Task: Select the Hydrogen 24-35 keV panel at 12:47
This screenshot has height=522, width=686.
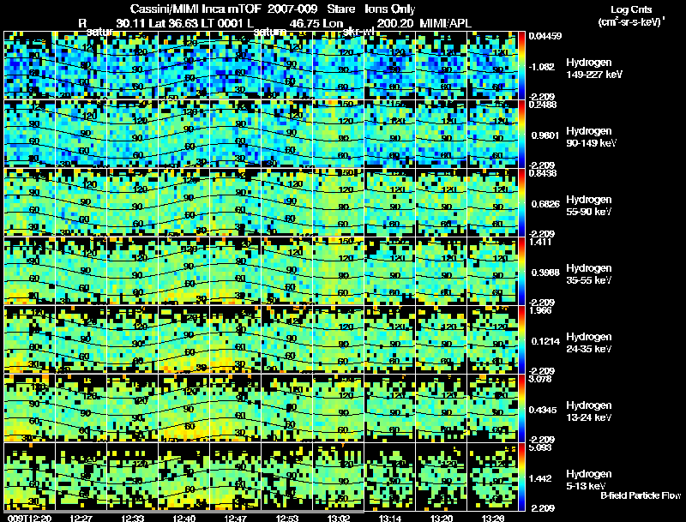Action: (235, 339)
